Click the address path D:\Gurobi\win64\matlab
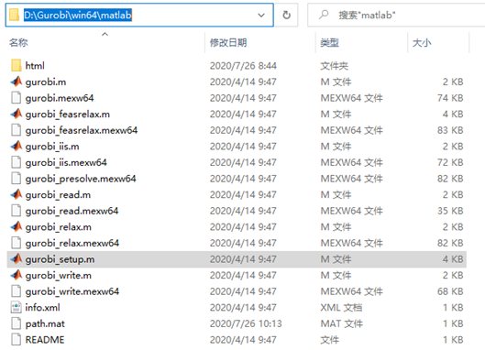Image resolution: width=485 pixels, height=350 pixels. click(x=78, y=15)
